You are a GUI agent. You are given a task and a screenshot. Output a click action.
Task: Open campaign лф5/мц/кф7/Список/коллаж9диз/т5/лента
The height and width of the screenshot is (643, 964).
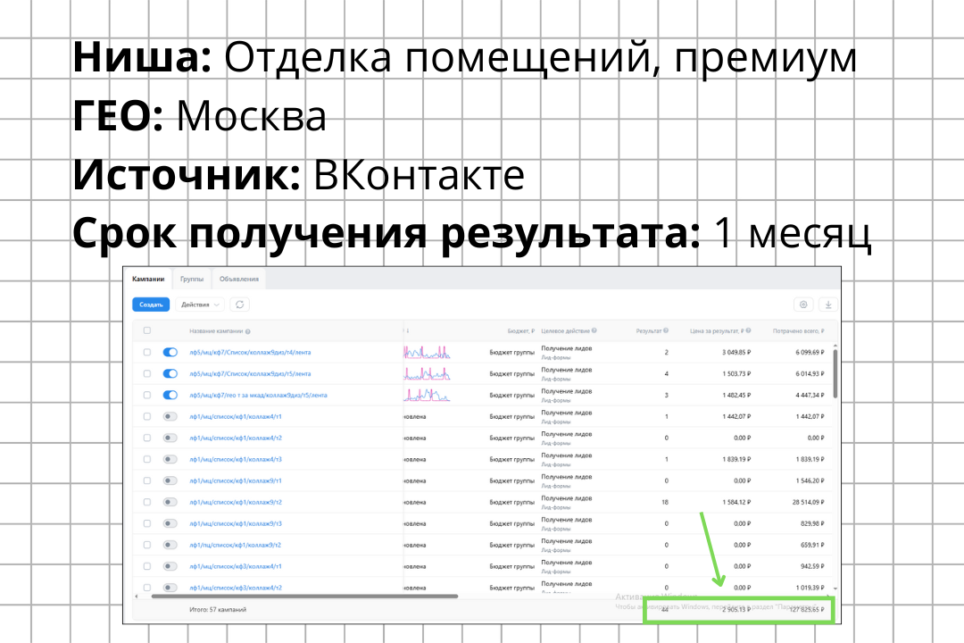tap(250, 374)
